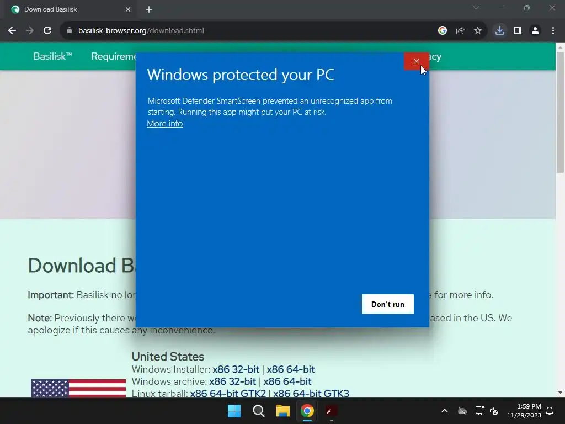The image size is (565, 424).
Task: Open the muted volume tray icon
Action: 494,411
